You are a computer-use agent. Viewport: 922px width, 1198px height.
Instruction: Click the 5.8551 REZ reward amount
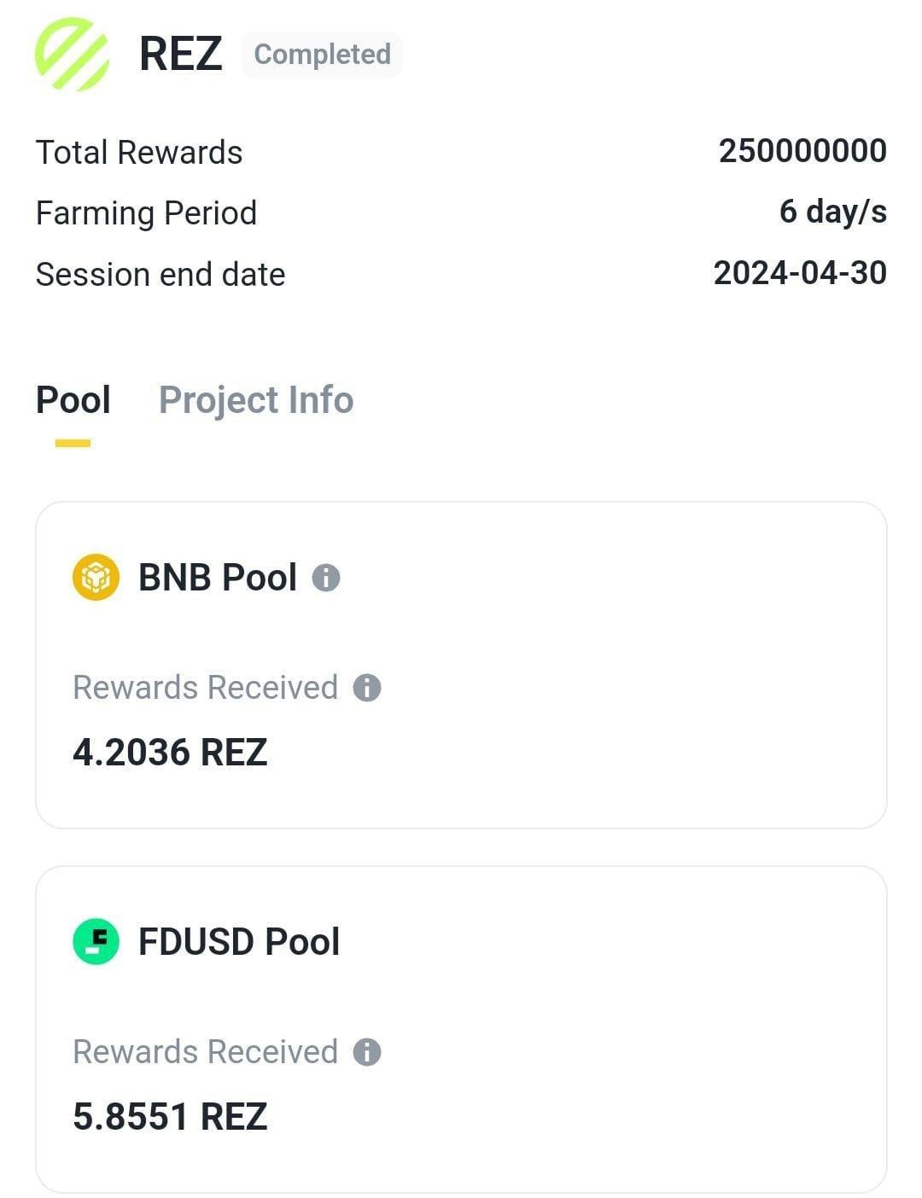pyautogui.click(x=170, y=1117)
